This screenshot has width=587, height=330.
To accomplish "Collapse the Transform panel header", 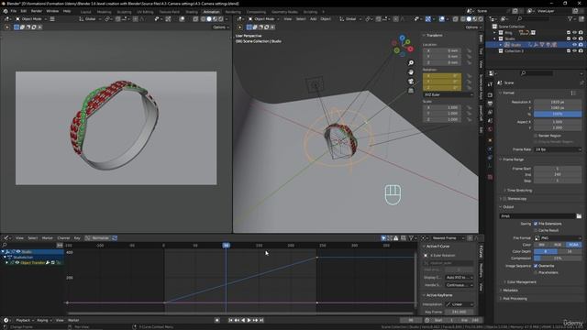I will tap(434, 35).
